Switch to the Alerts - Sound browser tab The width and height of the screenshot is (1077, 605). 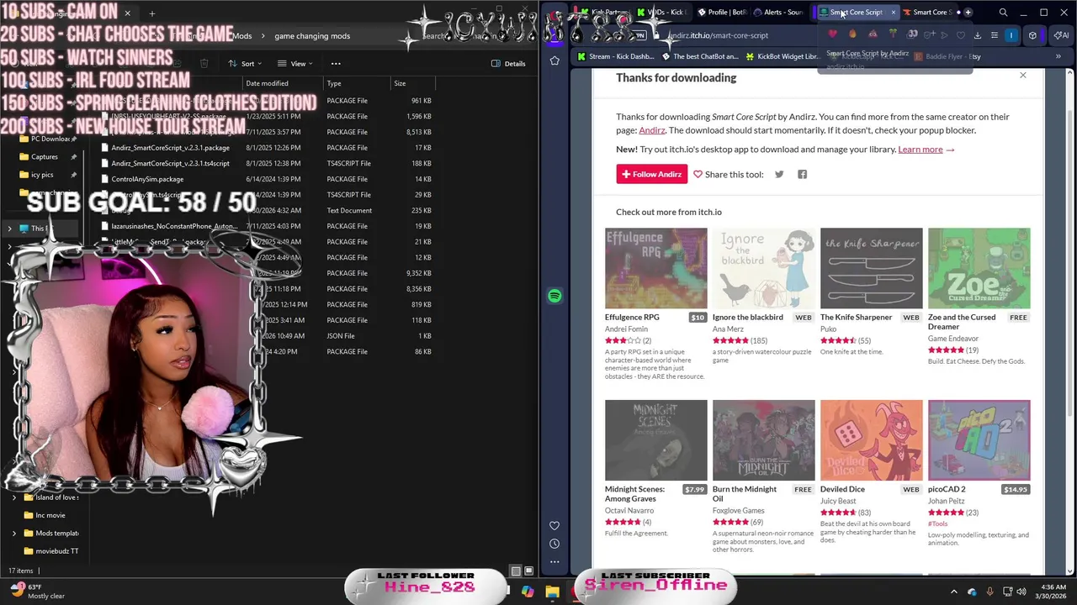(778, 13)
